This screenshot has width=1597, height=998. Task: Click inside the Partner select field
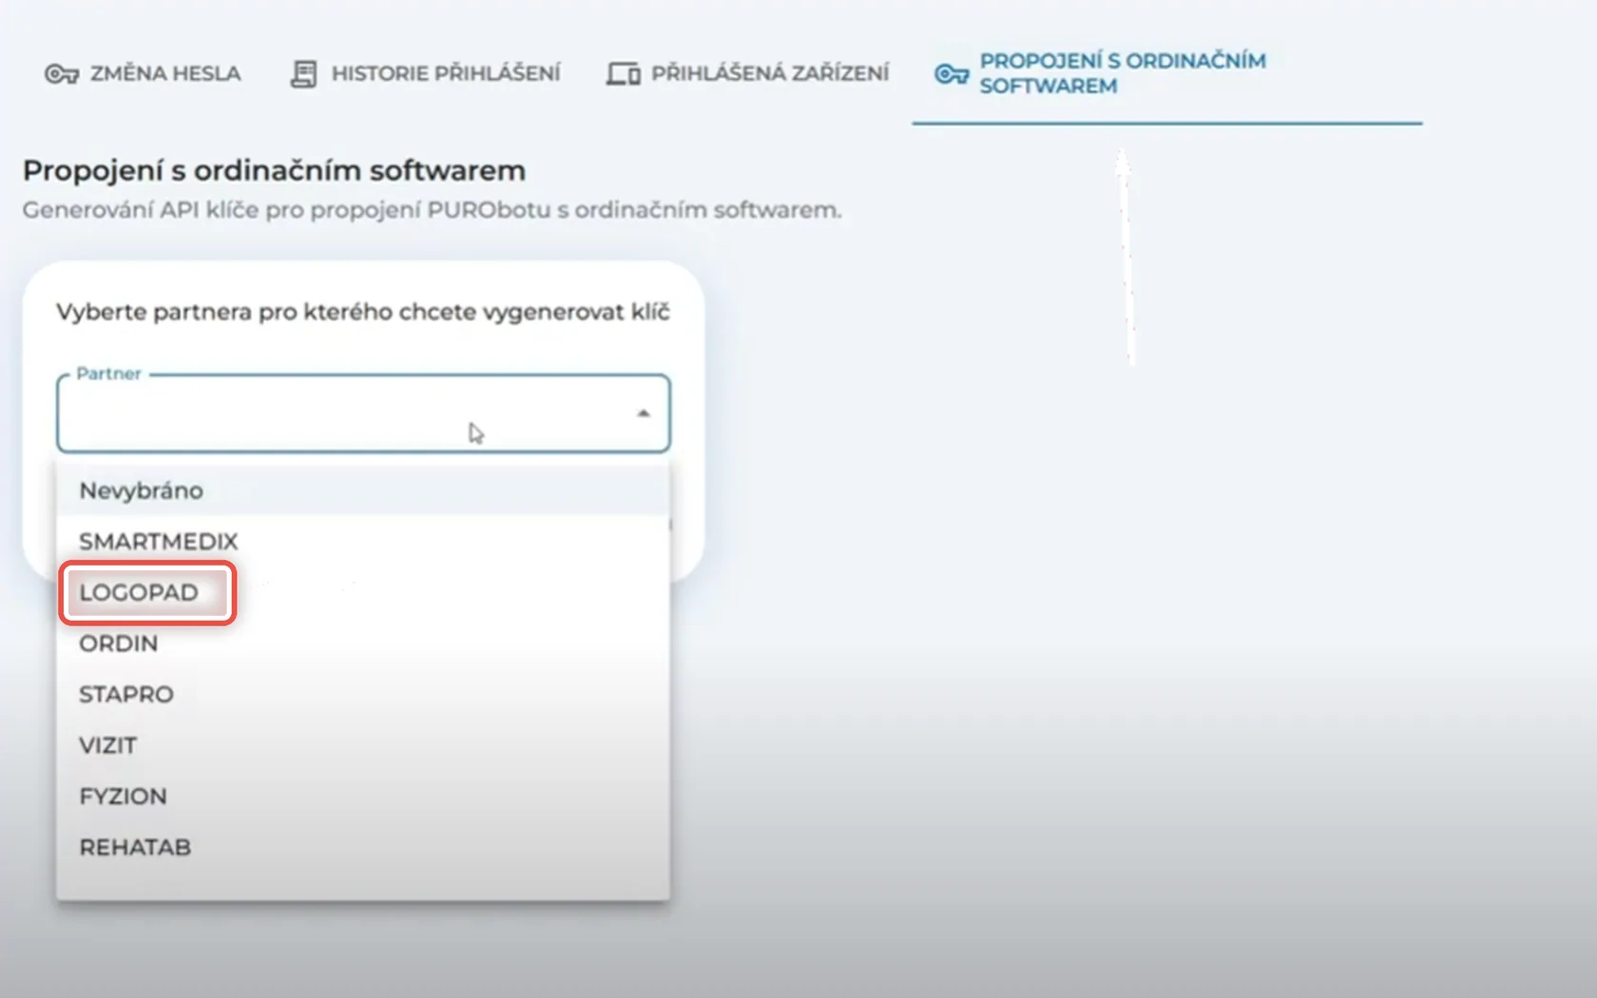point(363,413)
